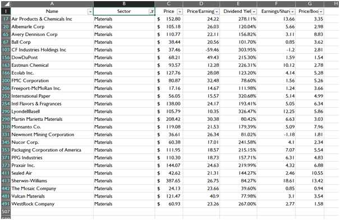Select the Albemarle Corp cell

(52, 27)
